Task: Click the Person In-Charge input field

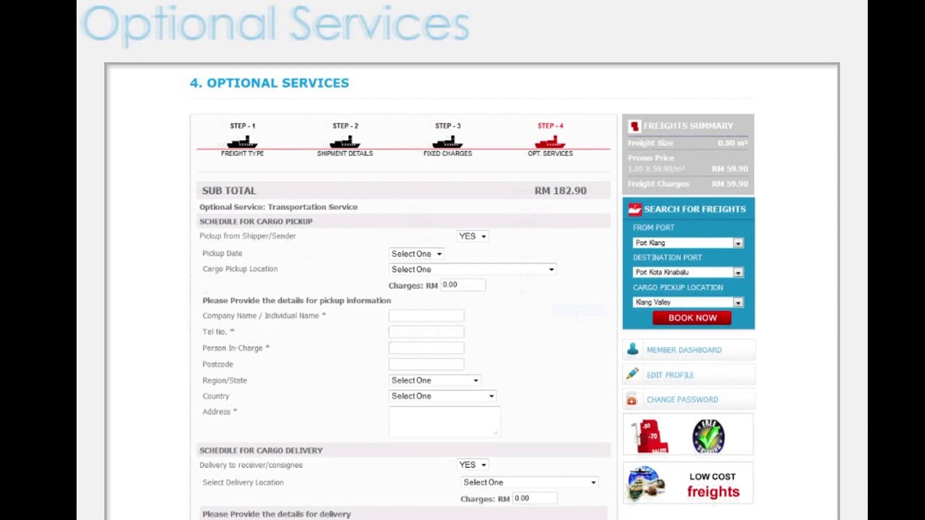Action: pyautogui.click(x=426, y=348)
